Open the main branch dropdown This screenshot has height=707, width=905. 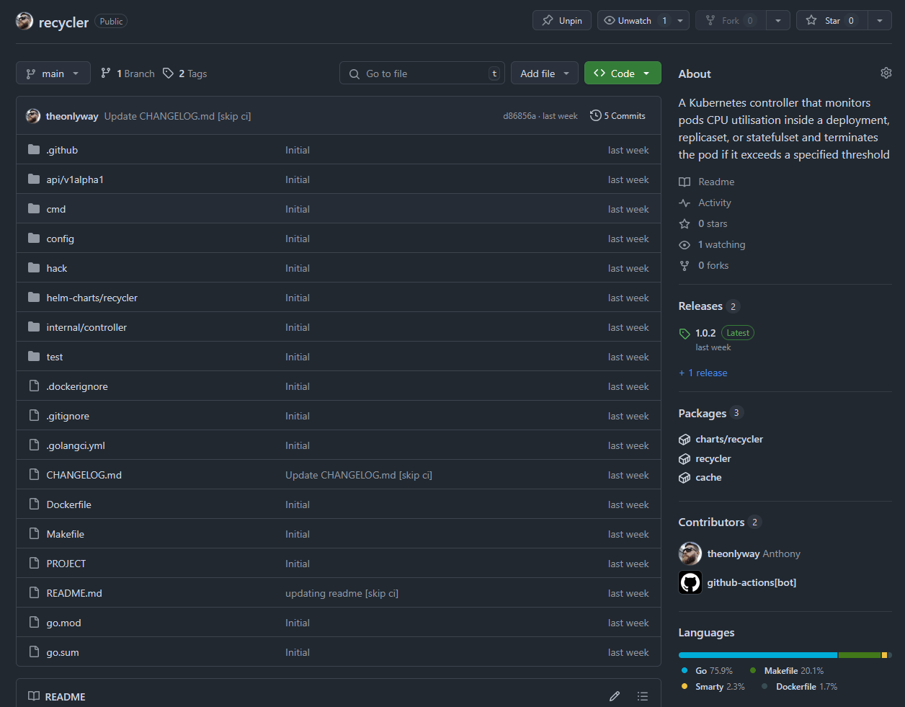pos(53,74)
